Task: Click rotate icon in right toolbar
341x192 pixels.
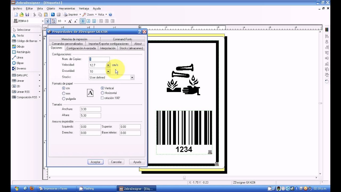Action: click(x=327, y=81)
